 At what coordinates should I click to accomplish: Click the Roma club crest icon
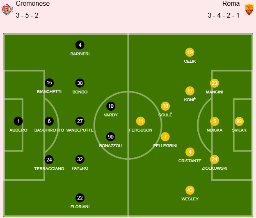(249, 9)
